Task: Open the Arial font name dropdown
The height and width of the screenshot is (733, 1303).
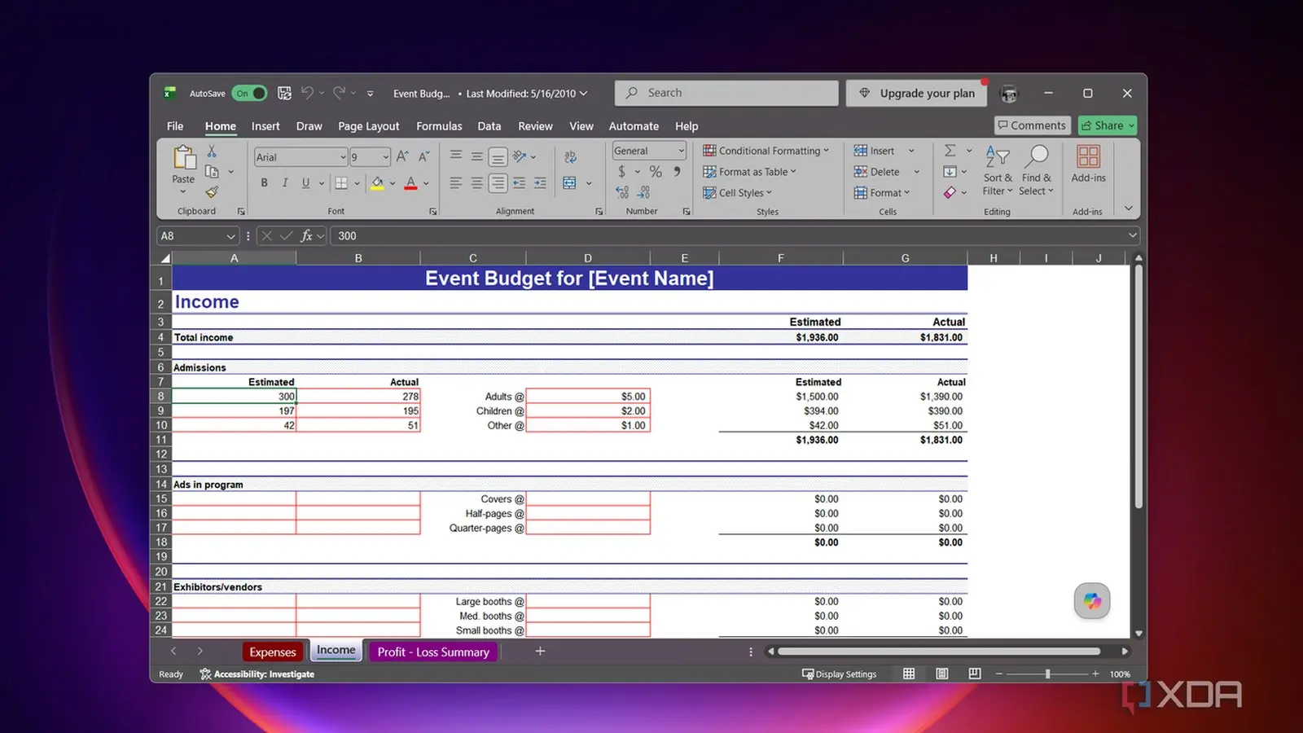Action: pyautogui.click(x=343, y=157)
